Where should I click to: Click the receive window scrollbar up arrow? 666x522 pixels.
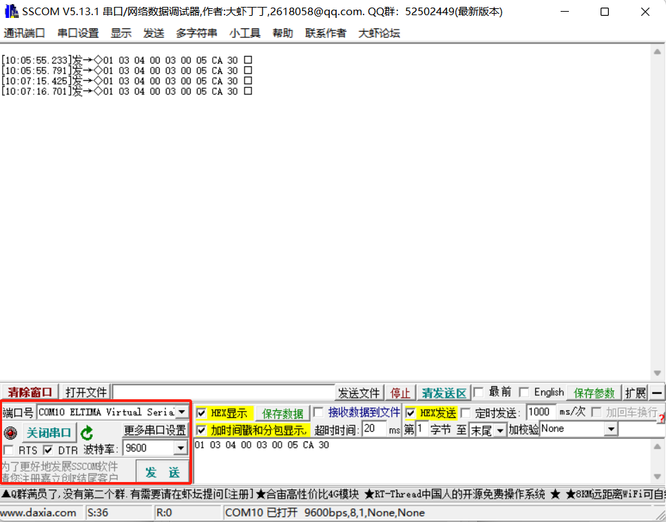(x=657, y=52)
